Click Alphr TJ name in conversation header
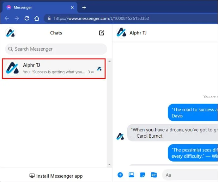This screenshot has width=218, height=182. click(x=138, y=33)
